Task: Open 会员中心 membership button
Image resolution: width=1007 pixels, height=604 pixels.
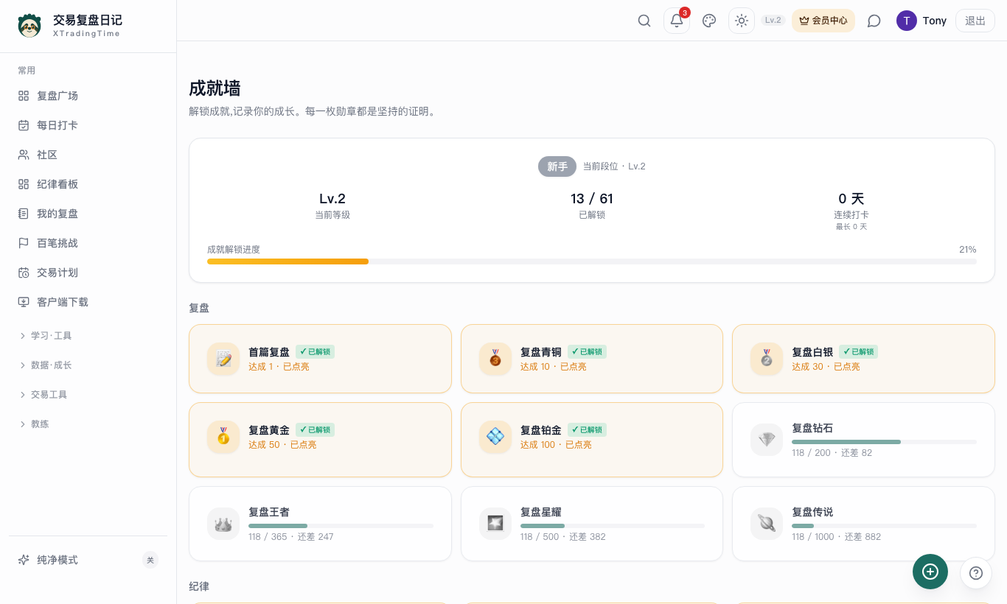Action: 823,21
